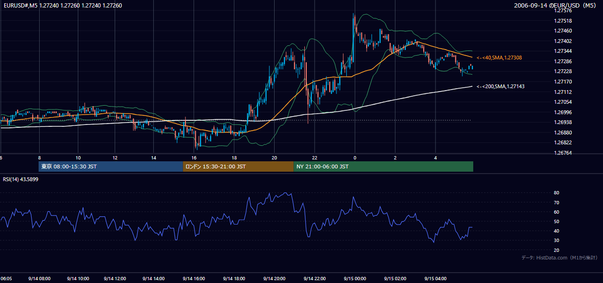Click RSI scale level 40
The image size is (603, 283).
pyautogui.click(x=556, y=231)
